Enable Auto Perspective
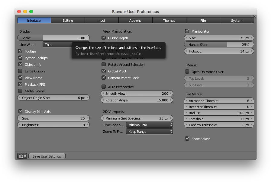 pos(104,87)
